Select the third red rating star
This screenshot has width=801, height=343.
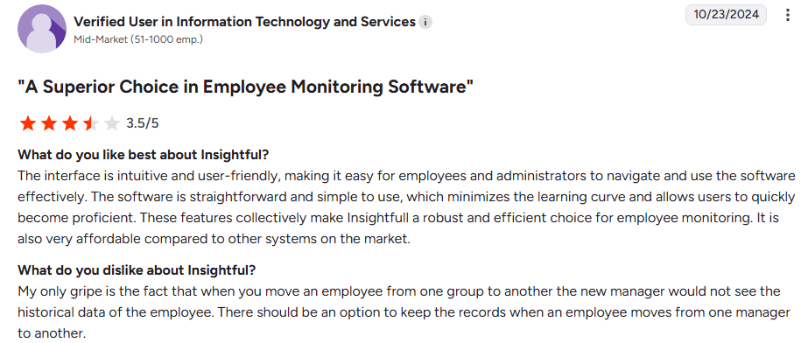pyautogui.click(x=69, y=123)
